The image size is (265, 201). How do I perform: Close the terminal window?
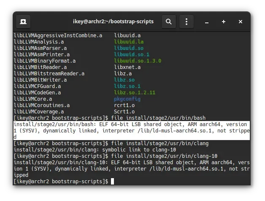[x=241, y=22]
